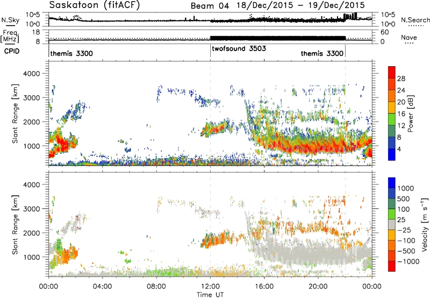Click the 'Saskatoon (fitACF)' title text
The width and height of the screenshot is (430, 298).
coord(95,5)
